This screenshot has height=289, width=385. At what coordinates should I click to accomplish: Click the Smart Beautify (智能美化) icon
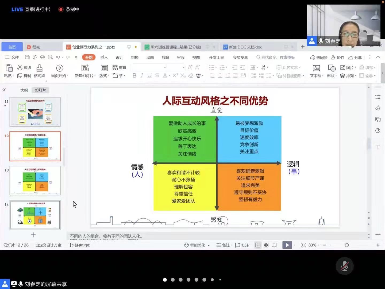tap(186, 245)
